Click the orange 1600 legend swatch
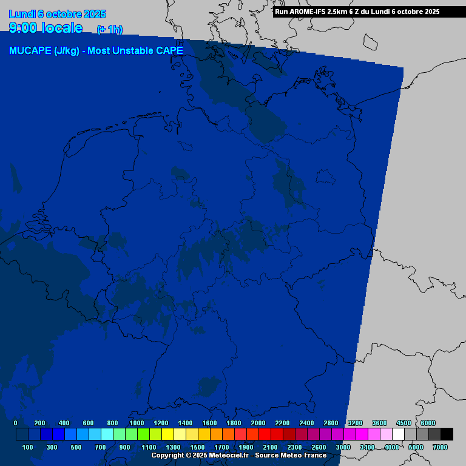 point(216,434)
